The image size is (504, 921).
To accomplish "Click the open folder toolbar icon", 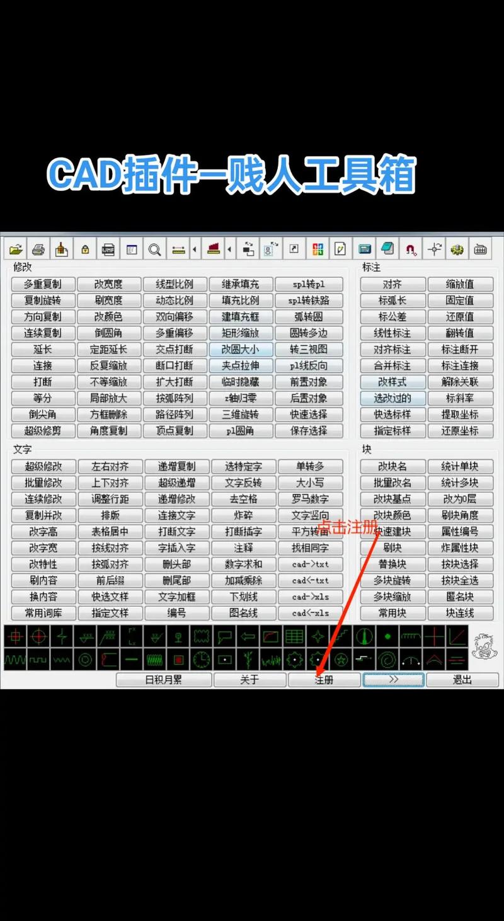I will [15, 249].
